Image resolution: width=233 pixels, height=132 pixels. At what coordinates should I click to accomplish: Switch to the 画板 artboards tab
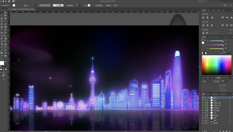(208, 94)
